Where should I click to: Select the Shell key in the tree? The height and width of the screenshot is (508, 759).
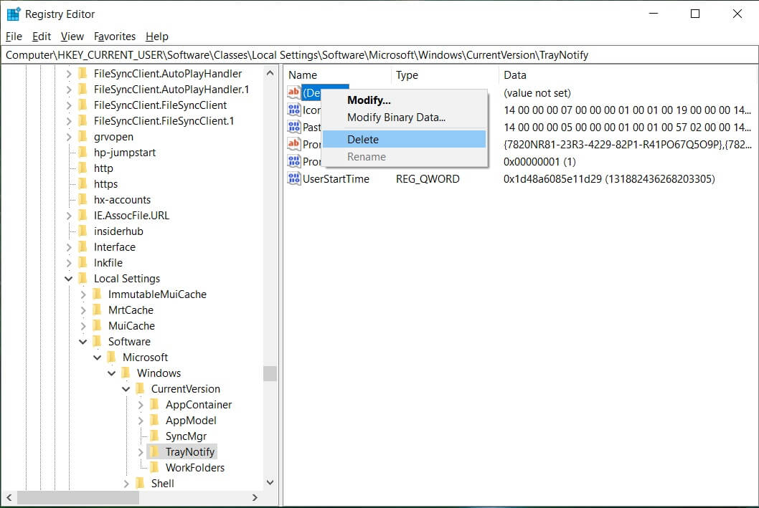tap(163, 483)
